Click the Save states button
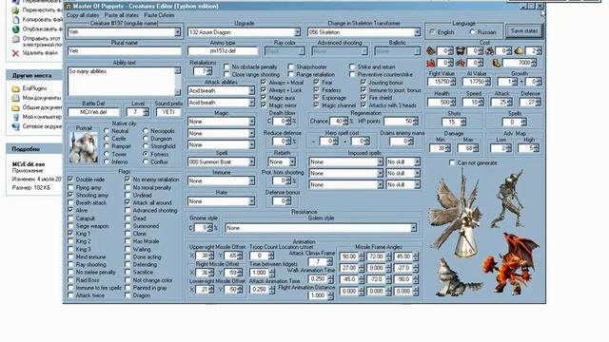The image size is (609, 342). pyautogui.click(x=524, y=31)
